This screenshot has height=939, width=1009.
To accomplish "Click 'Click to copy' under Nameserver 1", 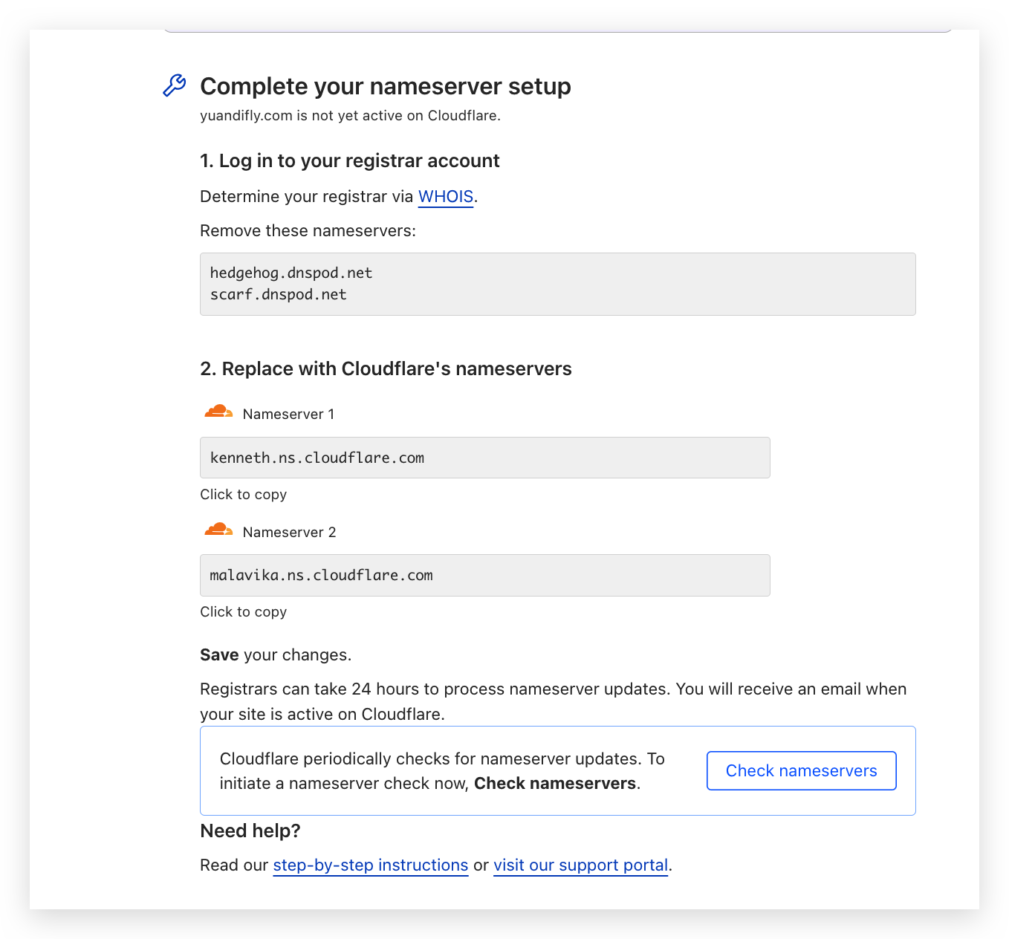I will (244, 495).
